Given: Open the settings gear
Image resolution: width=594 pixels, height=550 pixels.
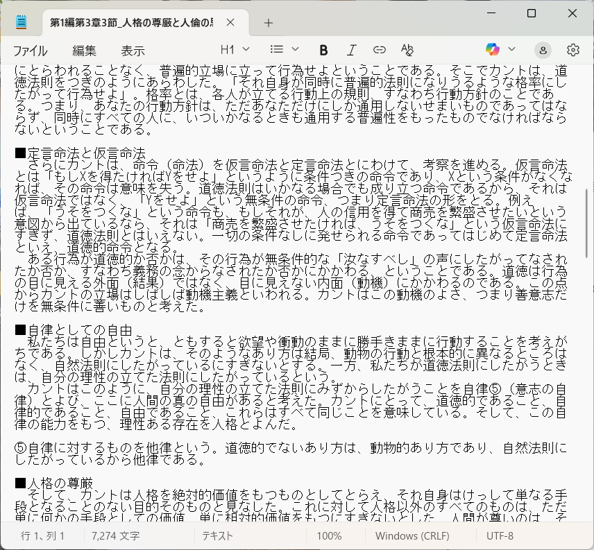Looking at the screenshot, I should 572,50.
